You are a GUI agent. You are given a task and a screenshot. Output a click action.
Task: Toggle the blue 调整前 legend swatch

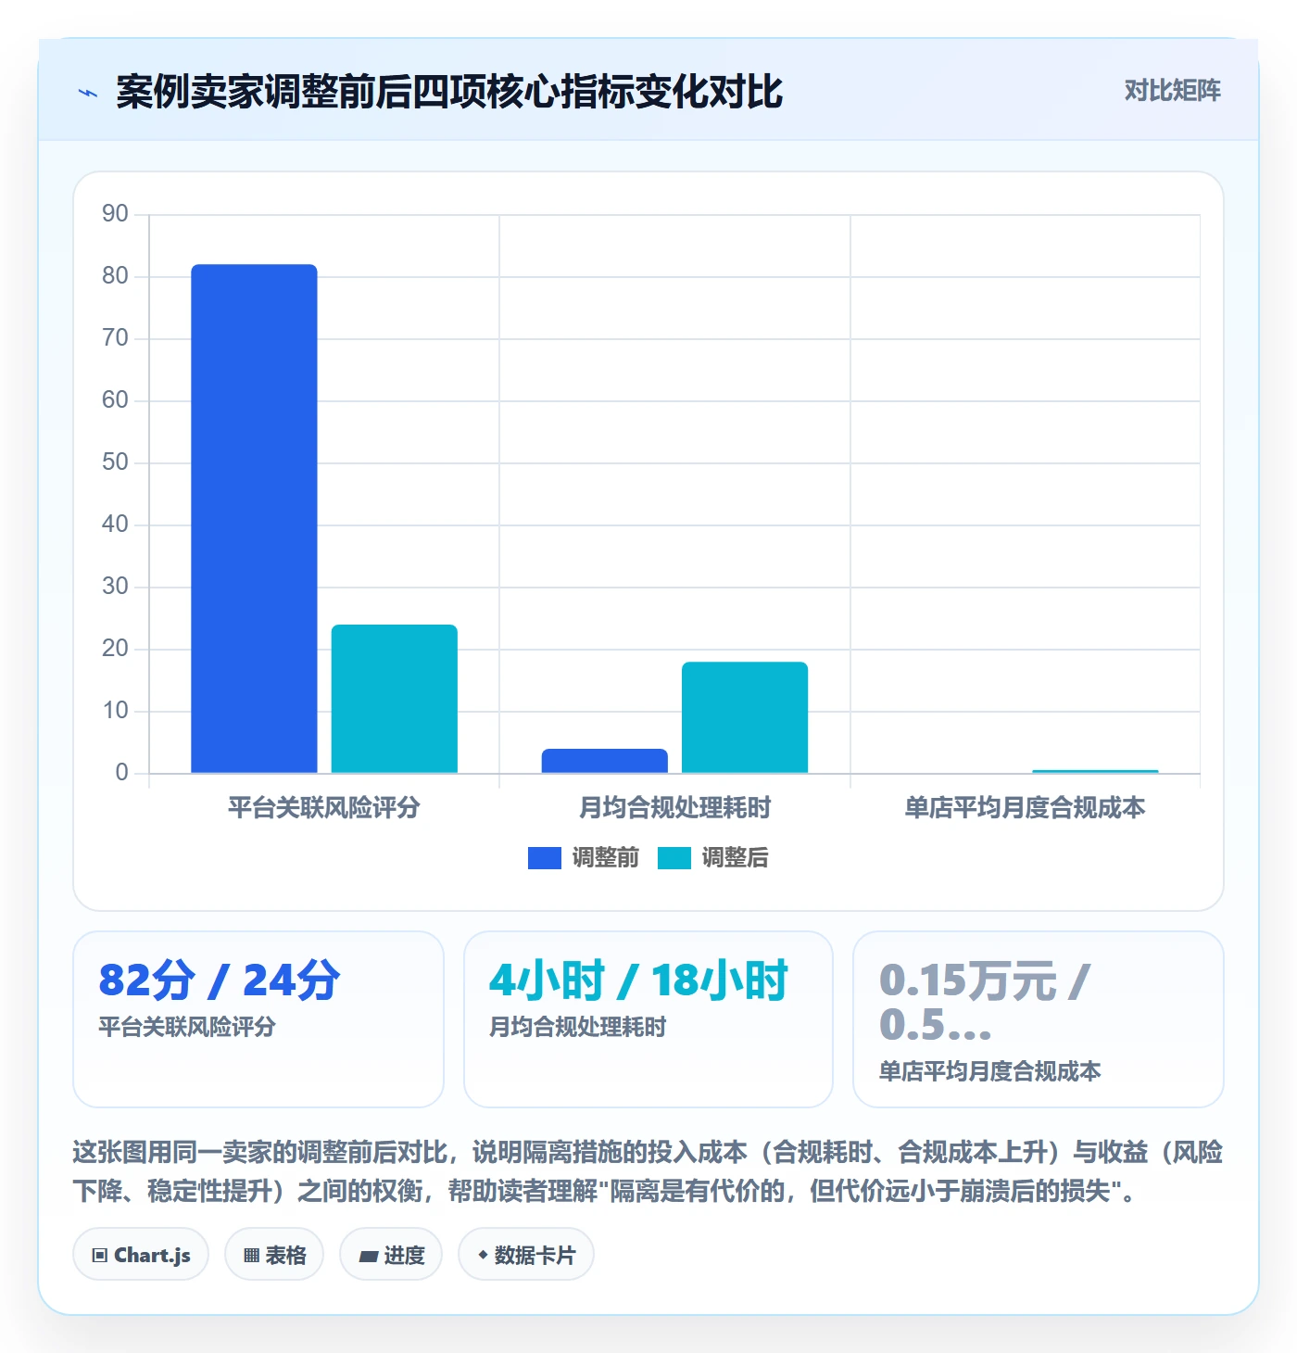pos(545,858)
